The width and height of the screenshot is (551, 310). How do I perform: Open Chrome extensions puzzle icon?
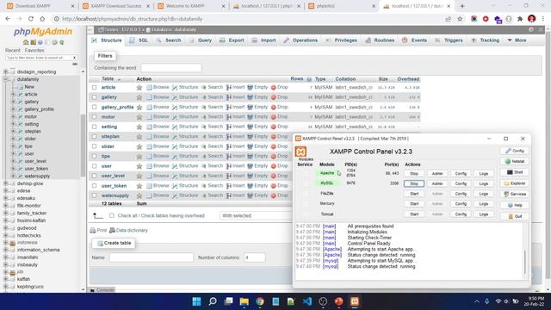520,19
